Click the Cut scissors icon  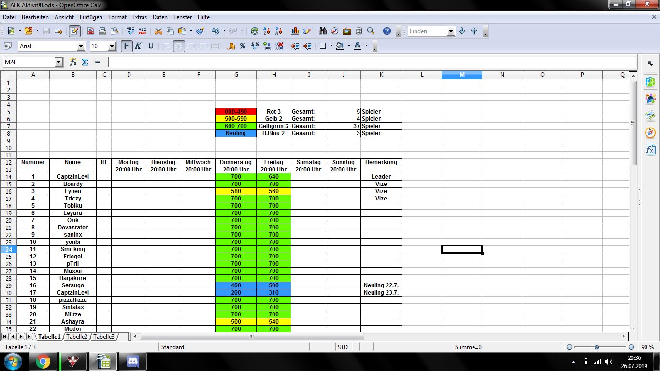click(158, 31)
